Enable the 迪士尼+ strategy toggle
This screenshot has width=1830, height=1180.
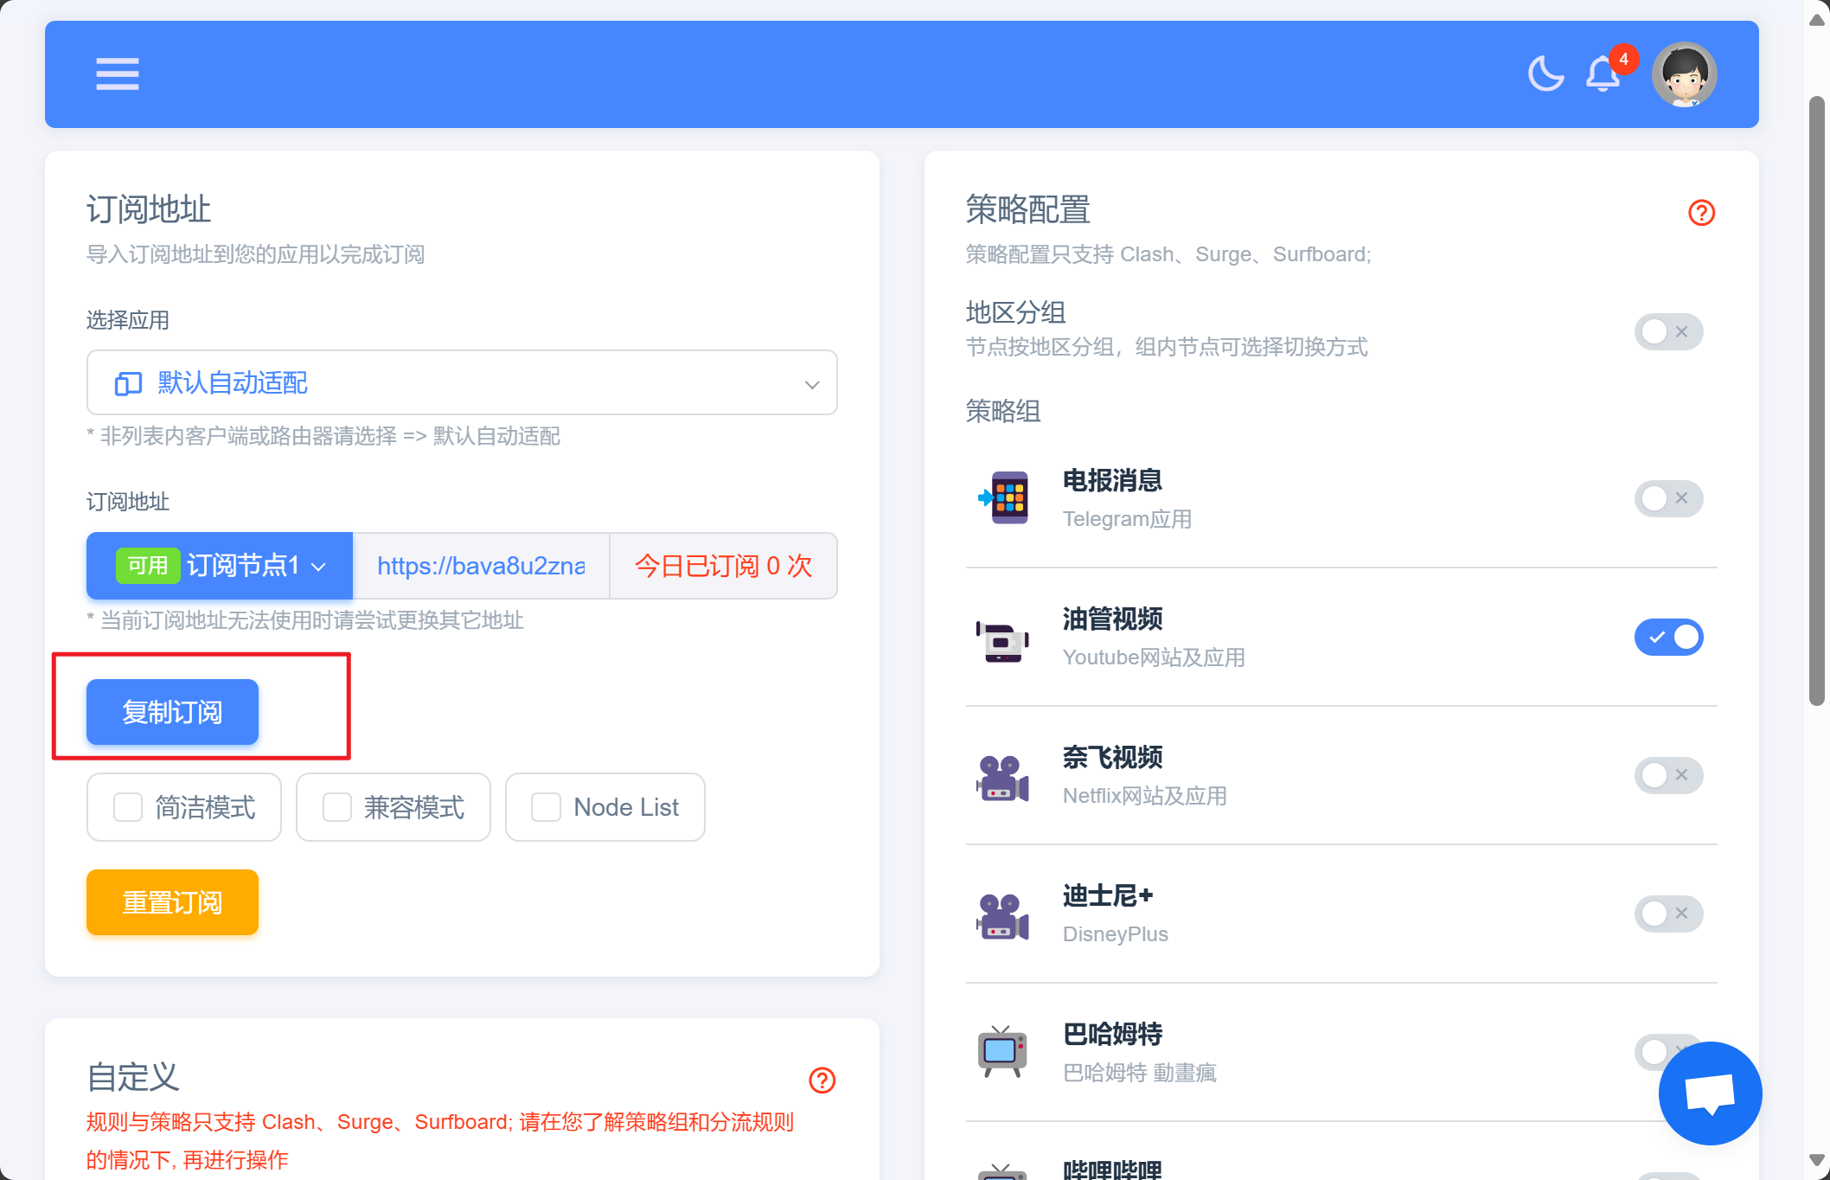[1668, 914]
